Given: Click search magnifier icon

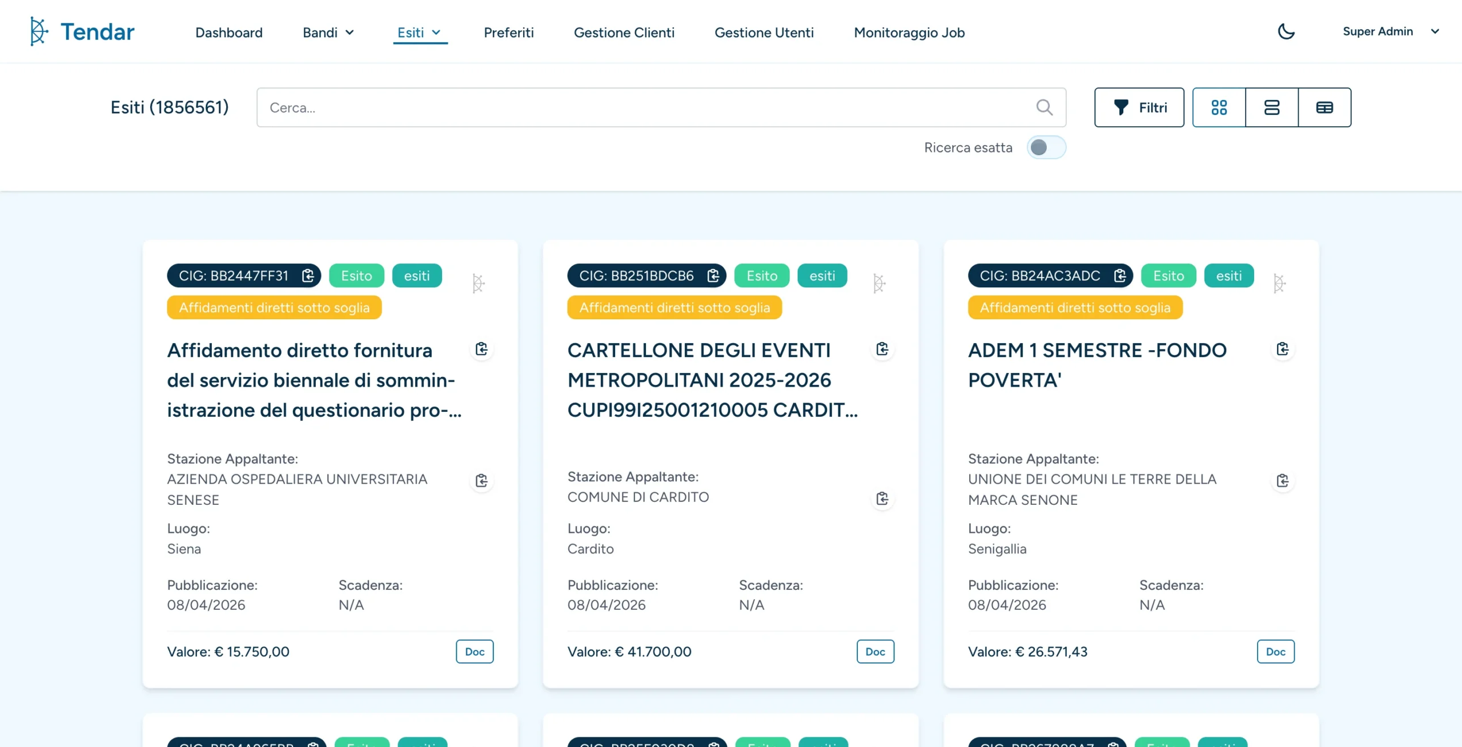Looking at the screenshot, I should tap(1045, 107).
